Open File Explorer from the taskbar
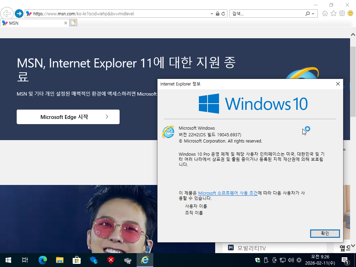The height and width of the screenshot is (267, 356). 59,260
